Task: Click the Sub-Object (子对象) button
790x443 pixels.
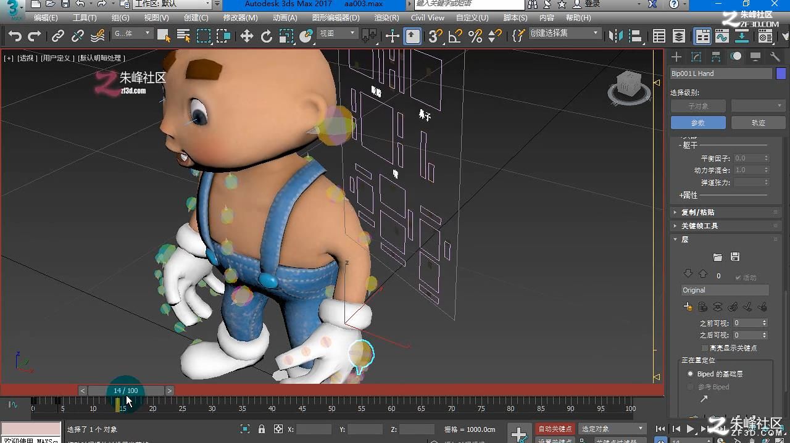Action: point(697,106)
